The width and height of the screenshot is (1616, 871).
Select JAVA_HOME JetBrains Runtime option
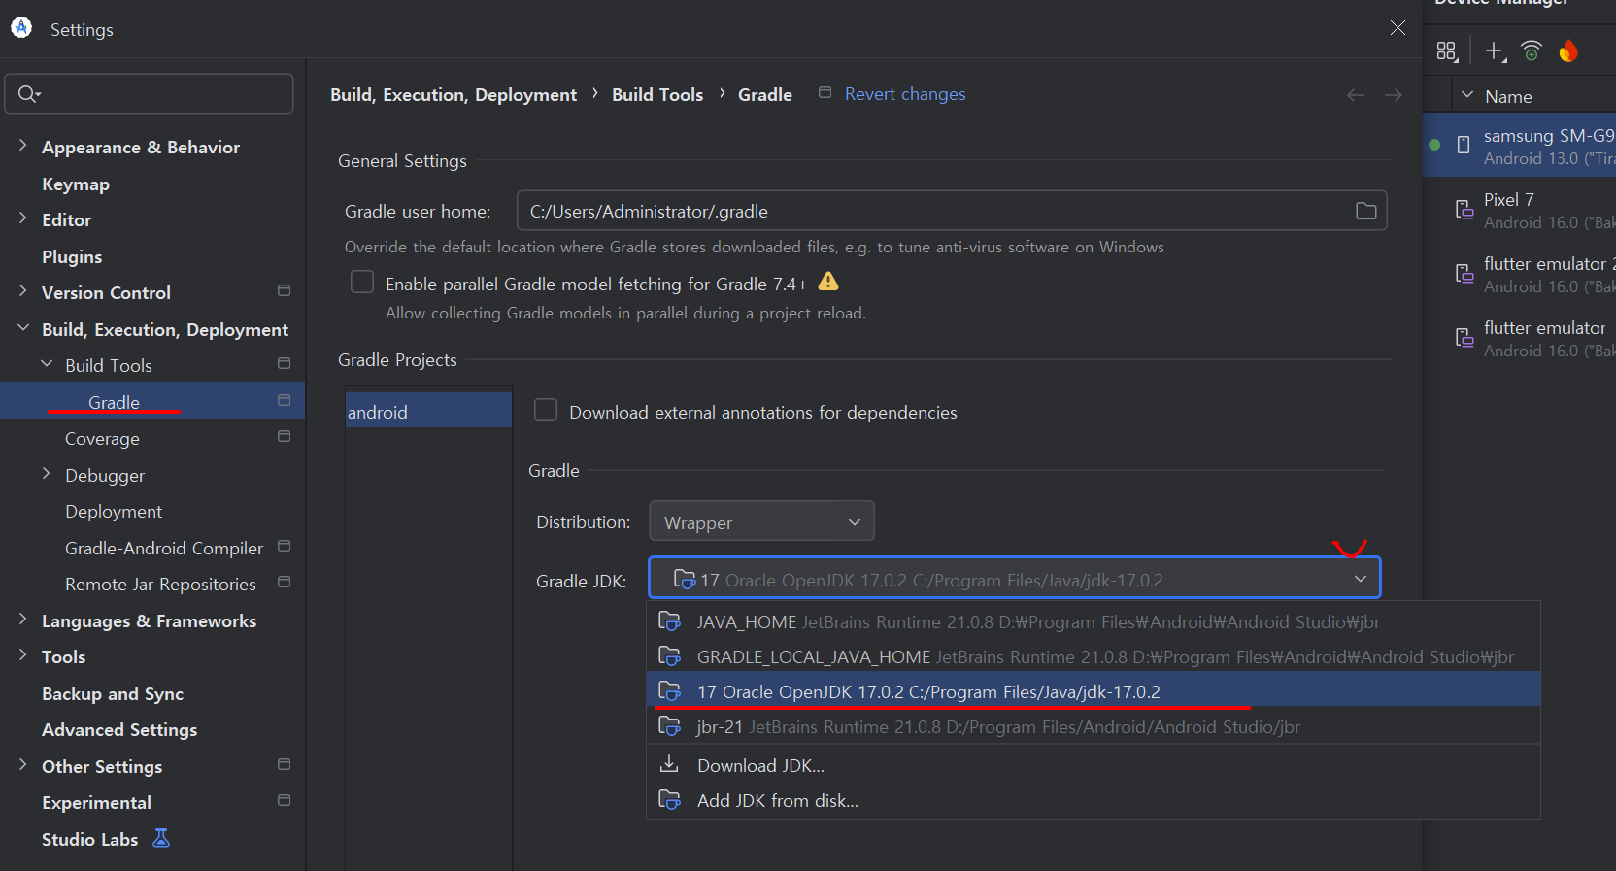click(x=1094, y=621)
